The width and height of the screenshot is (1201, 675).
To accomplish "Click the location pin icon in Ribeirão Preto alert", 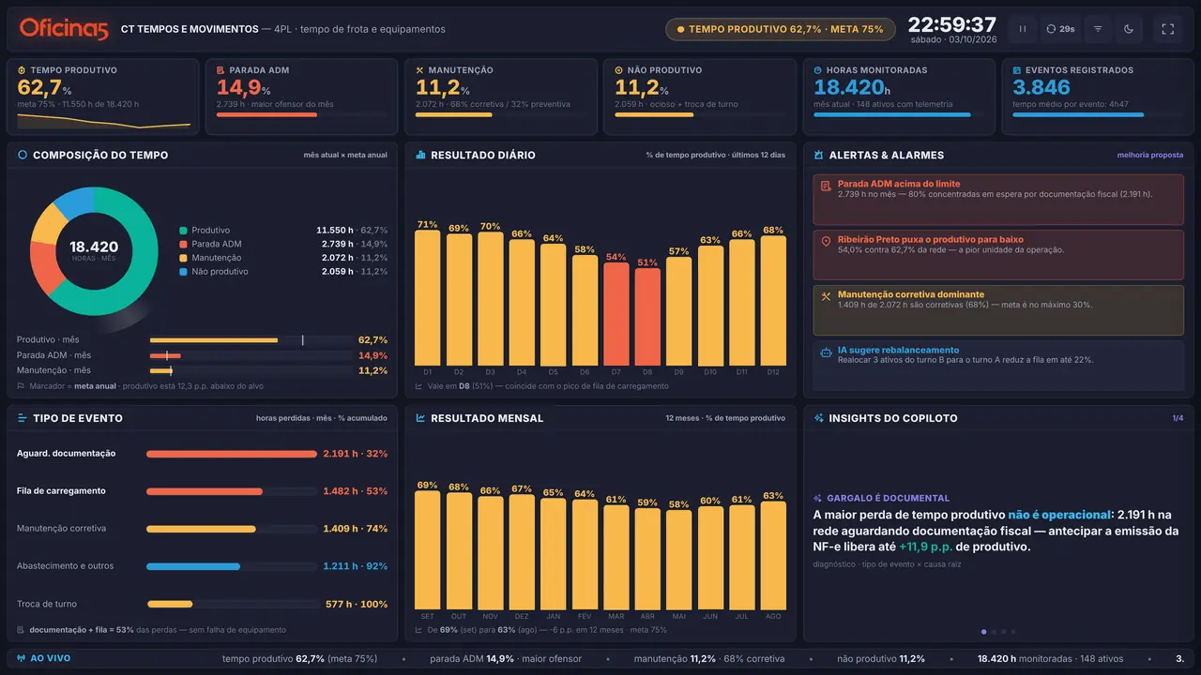I will coord(826,242).
